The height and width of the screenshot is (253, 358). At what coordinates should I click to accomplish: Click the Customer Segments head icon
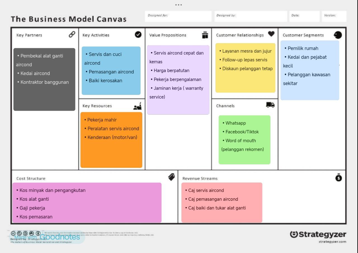[338, 35]
